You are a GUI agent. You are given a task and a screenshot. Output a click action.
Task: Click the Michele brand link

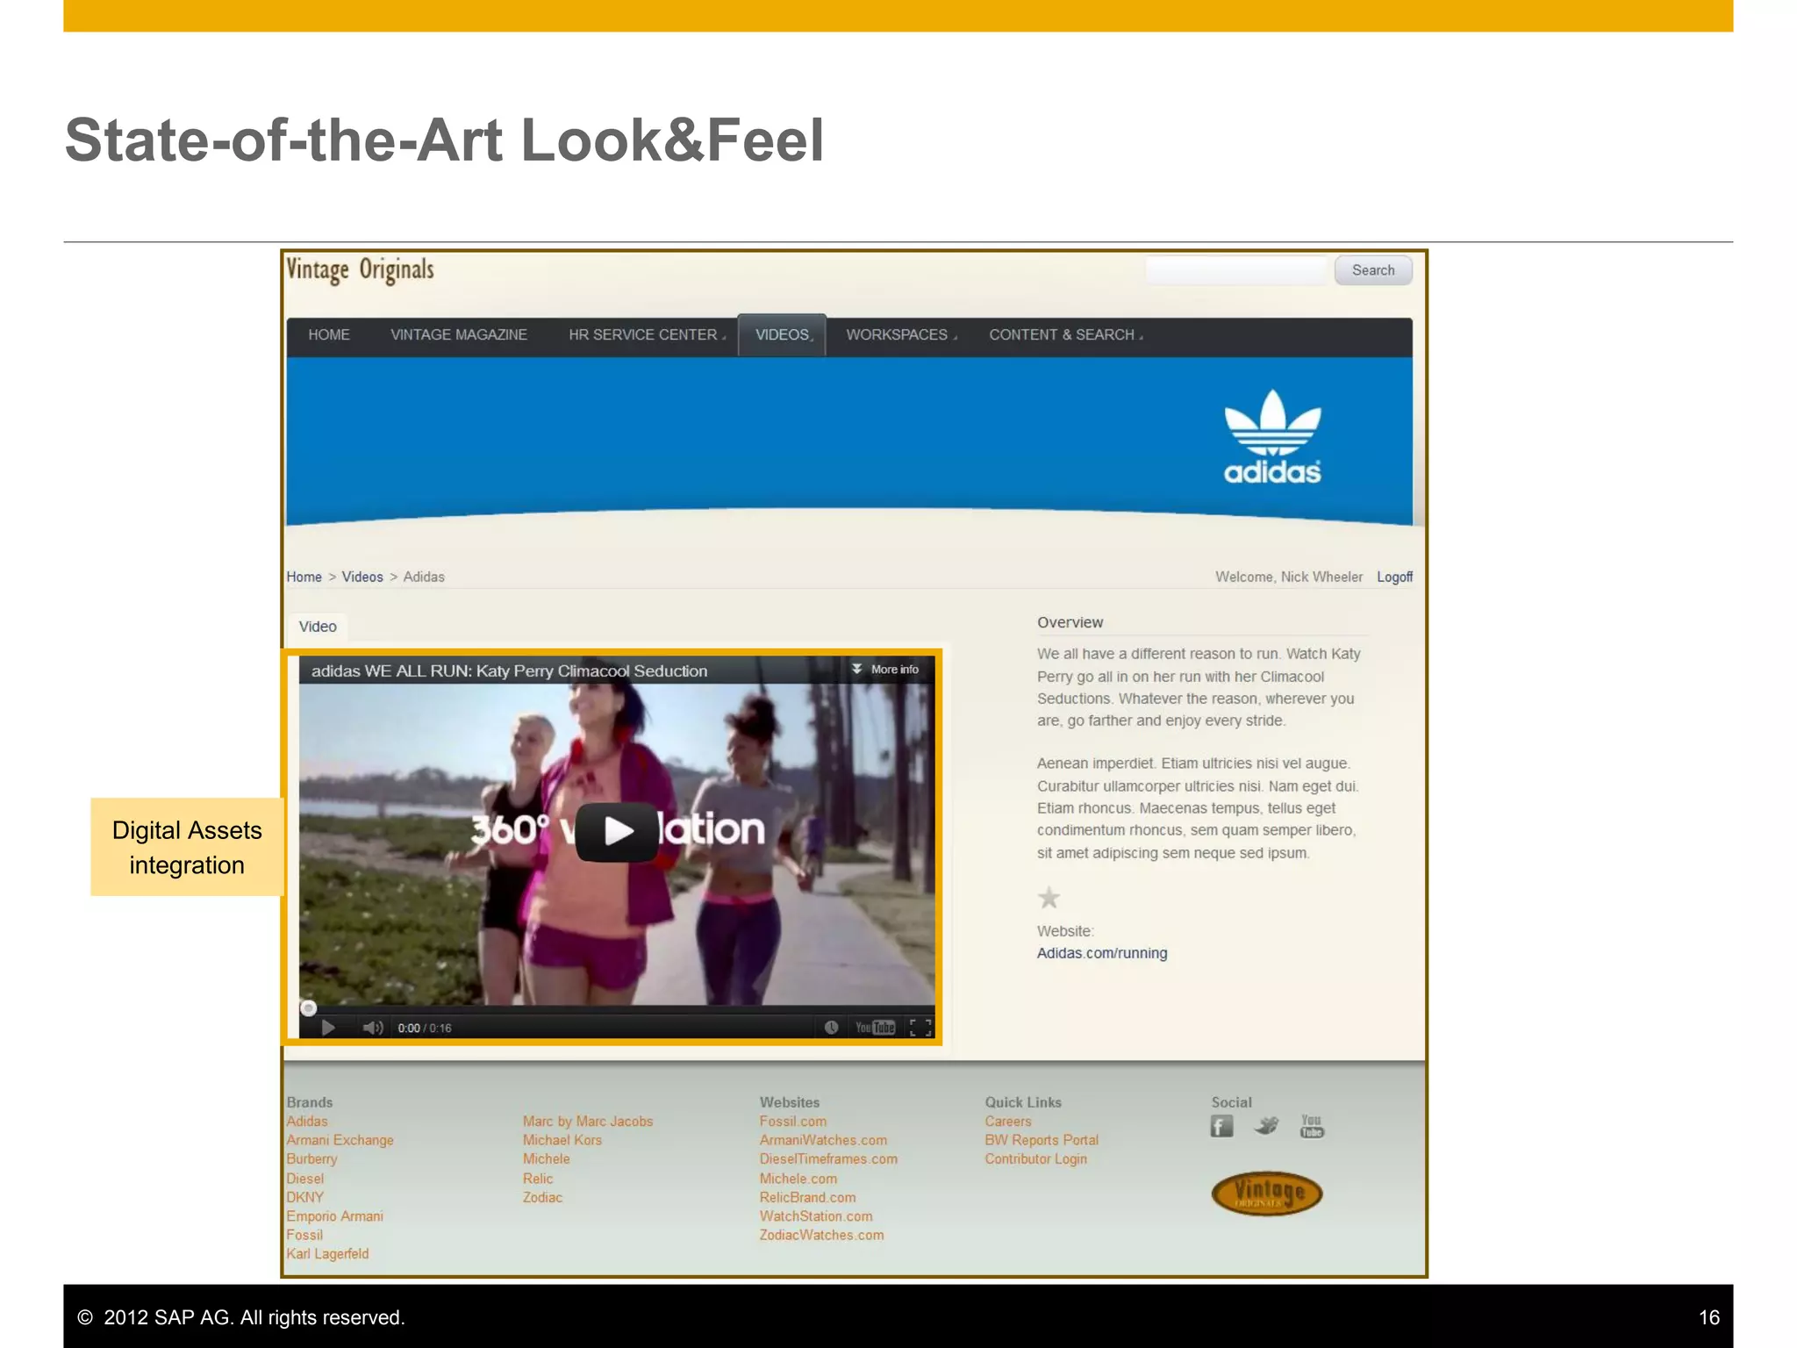pos(546,1158)
